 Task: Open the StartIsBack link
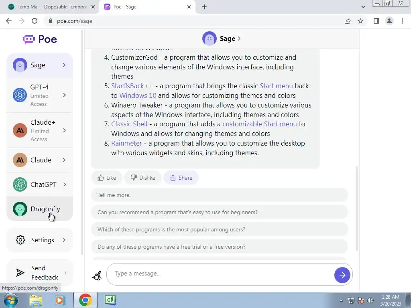128,86
